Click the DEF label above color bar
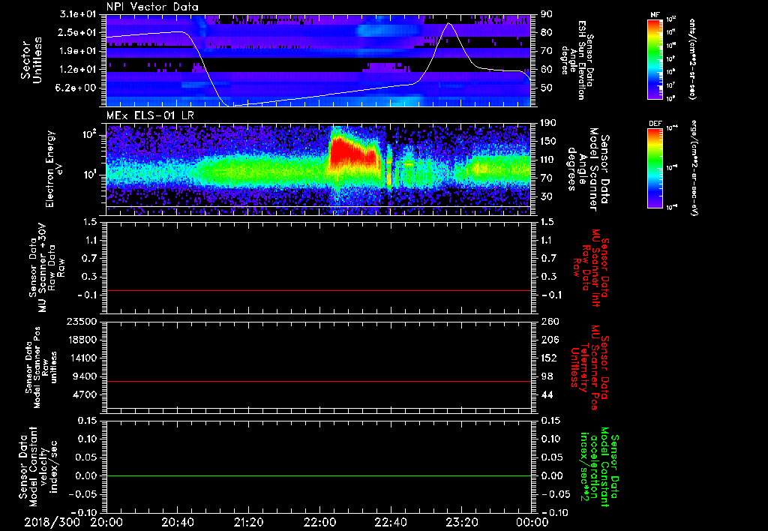The height and width of the screenshot is (531, 768). coord(655,124)
